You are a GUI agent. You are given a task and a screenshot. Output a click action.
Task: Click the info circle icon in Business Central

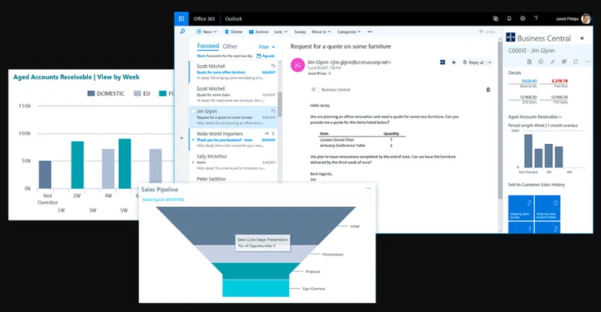(541, 61)
